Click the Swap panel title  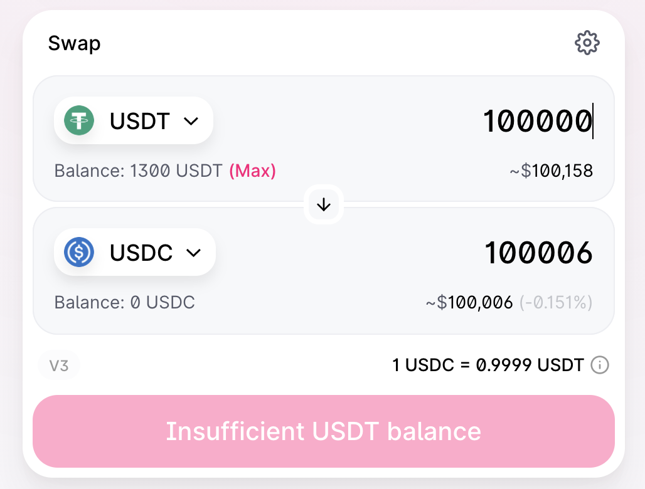74,43
